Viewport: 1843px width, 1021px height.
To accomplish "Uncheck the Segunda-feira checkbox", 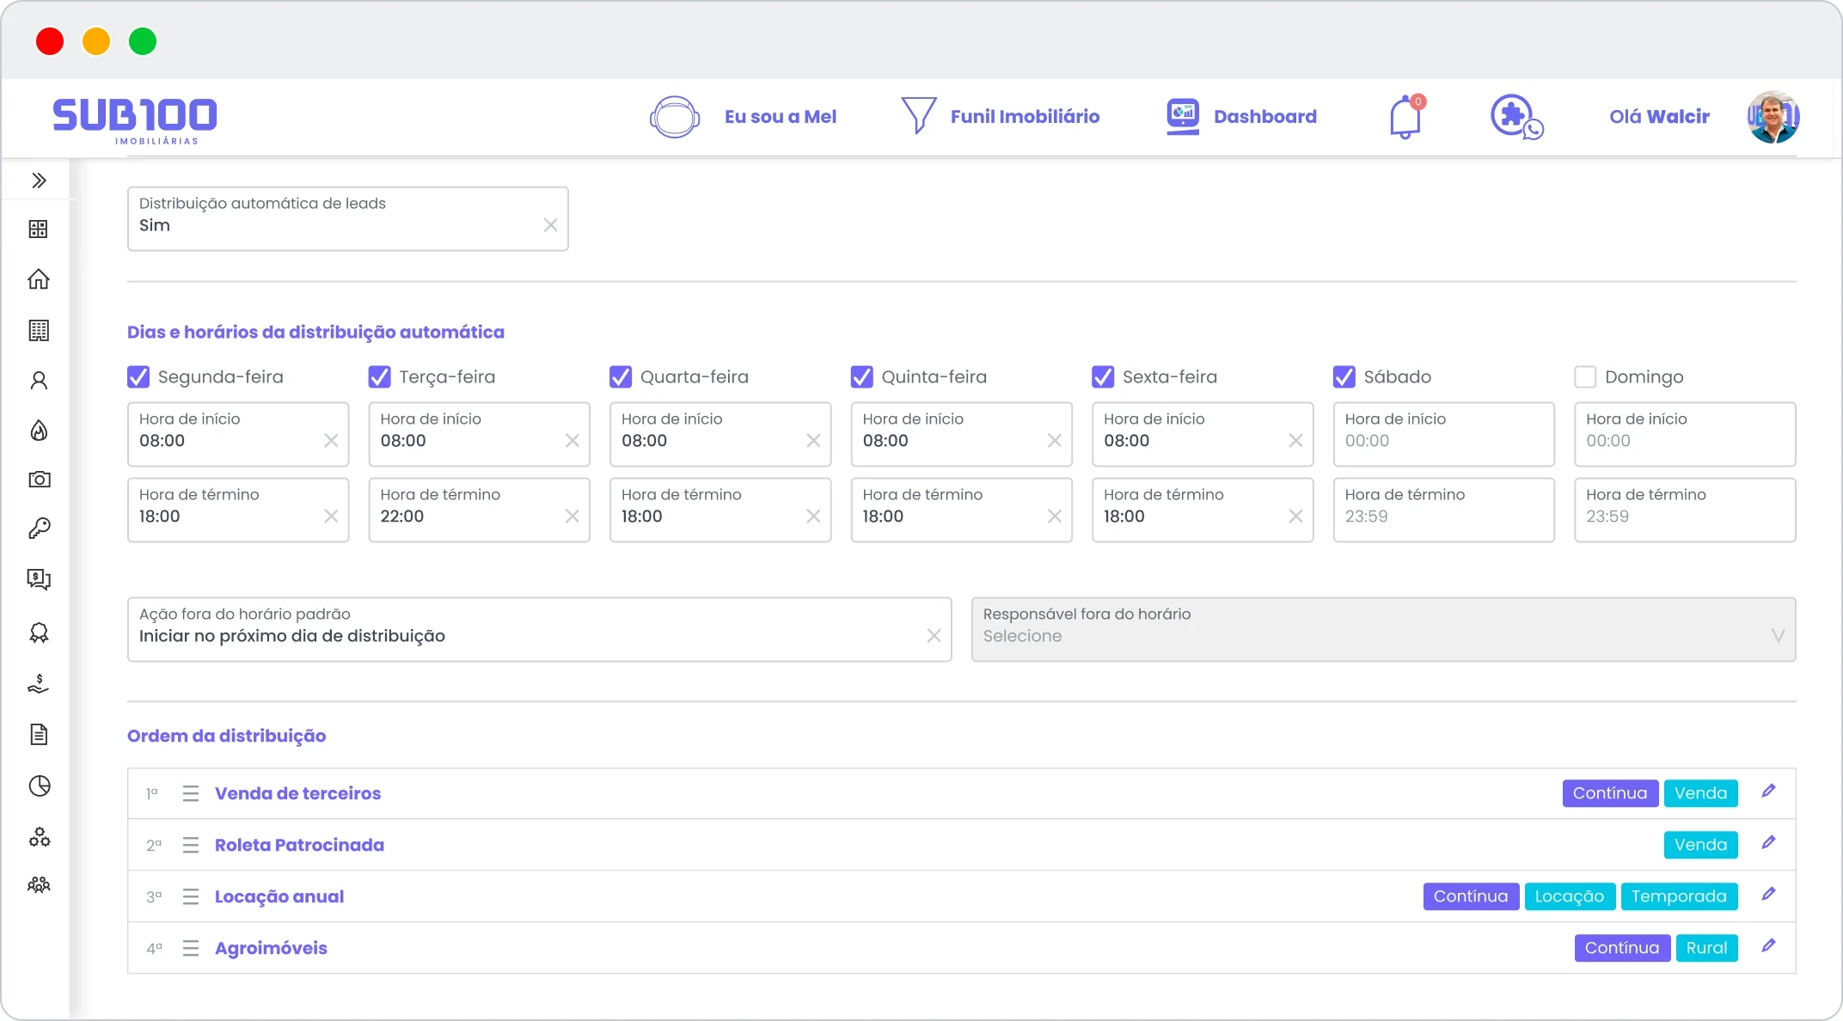I will 138,376.
